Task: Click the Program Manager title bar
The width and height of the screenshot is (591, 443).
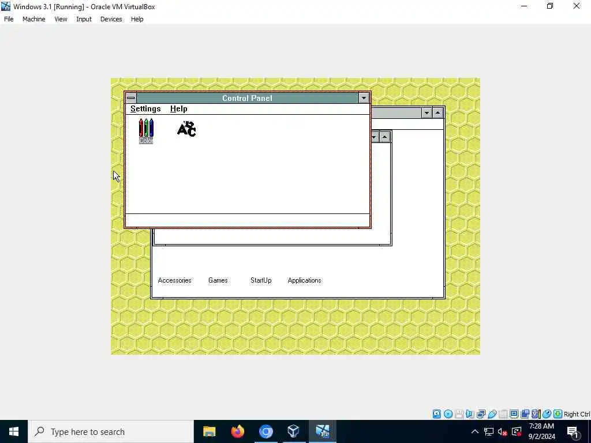Action: [x=396, y=112]
